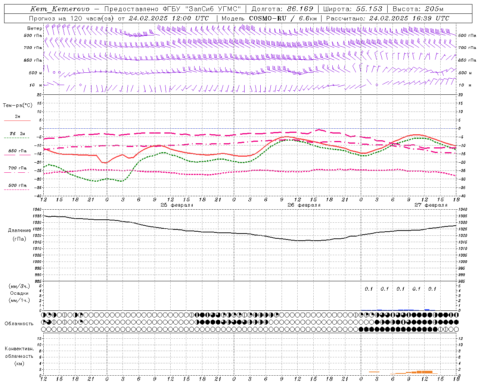Select the "(гПа)" unit under Давление
The width and height of the screenshot is (478, 382).
coord(19,239)
